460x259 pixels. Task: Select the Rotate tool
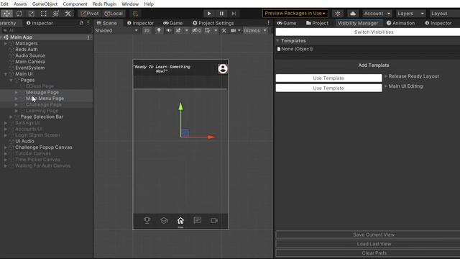tap(19, 14)
